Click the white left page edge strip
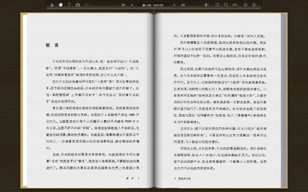Image resolution: width=308 pixels, height=192 pixels. pyautogui.click(x=25, y=100)
